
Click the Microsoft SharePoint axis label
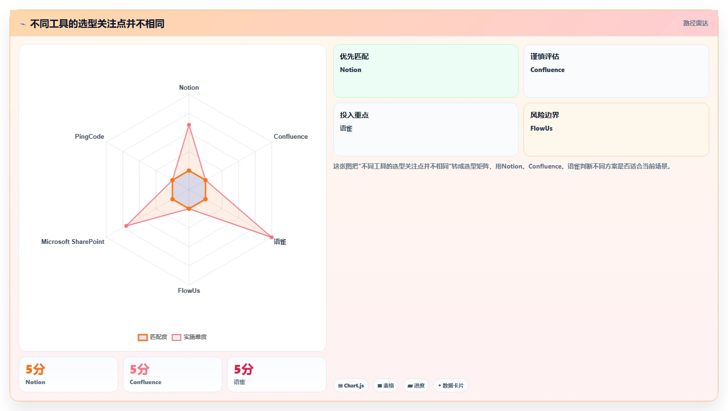click(x=73, y=242)
